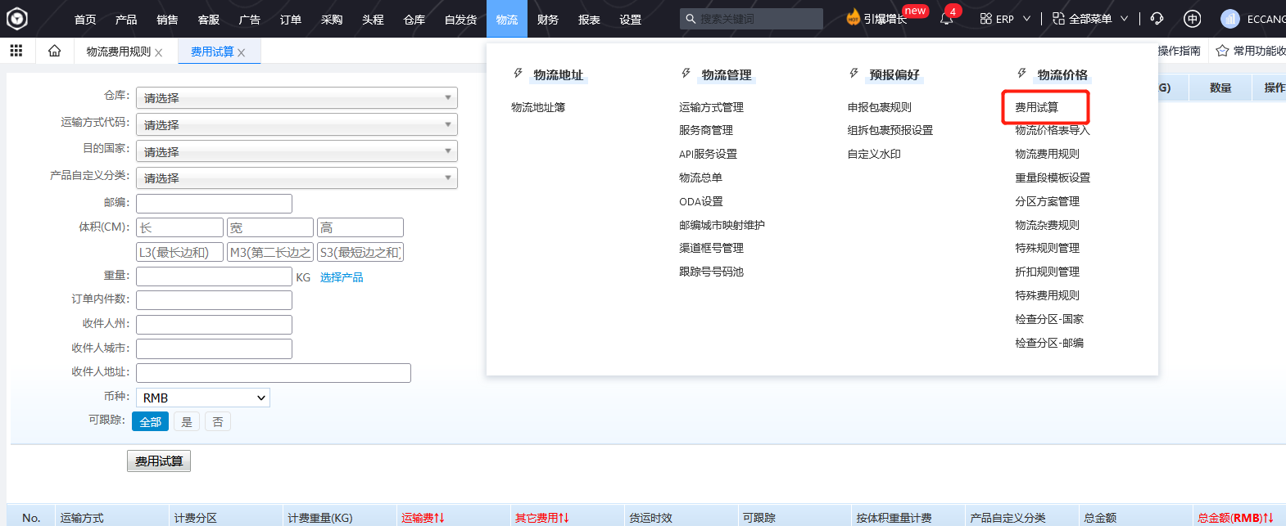Click the 高 height field
This screenshot has width=1286, height=526.
pyautogui.click(x=360, y=227)
